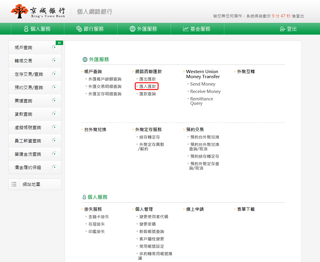The height and width of the screenshot is (262, 320).
Task: Click the 掛失服務 heading
Action: click(93, 209)
